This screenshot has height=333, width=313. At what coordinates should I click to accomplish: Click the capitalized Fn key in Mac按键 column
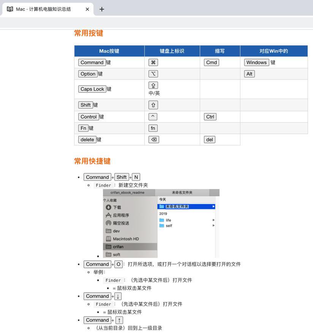83,128
